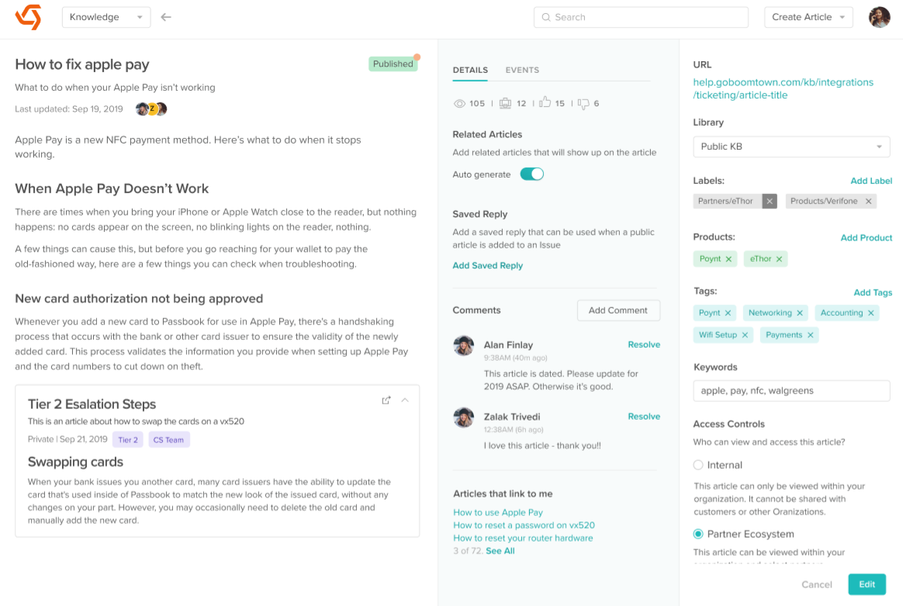Collapse the Tier 2 Escalation Steps card
The image size is (903, 606).
[405, 400]
